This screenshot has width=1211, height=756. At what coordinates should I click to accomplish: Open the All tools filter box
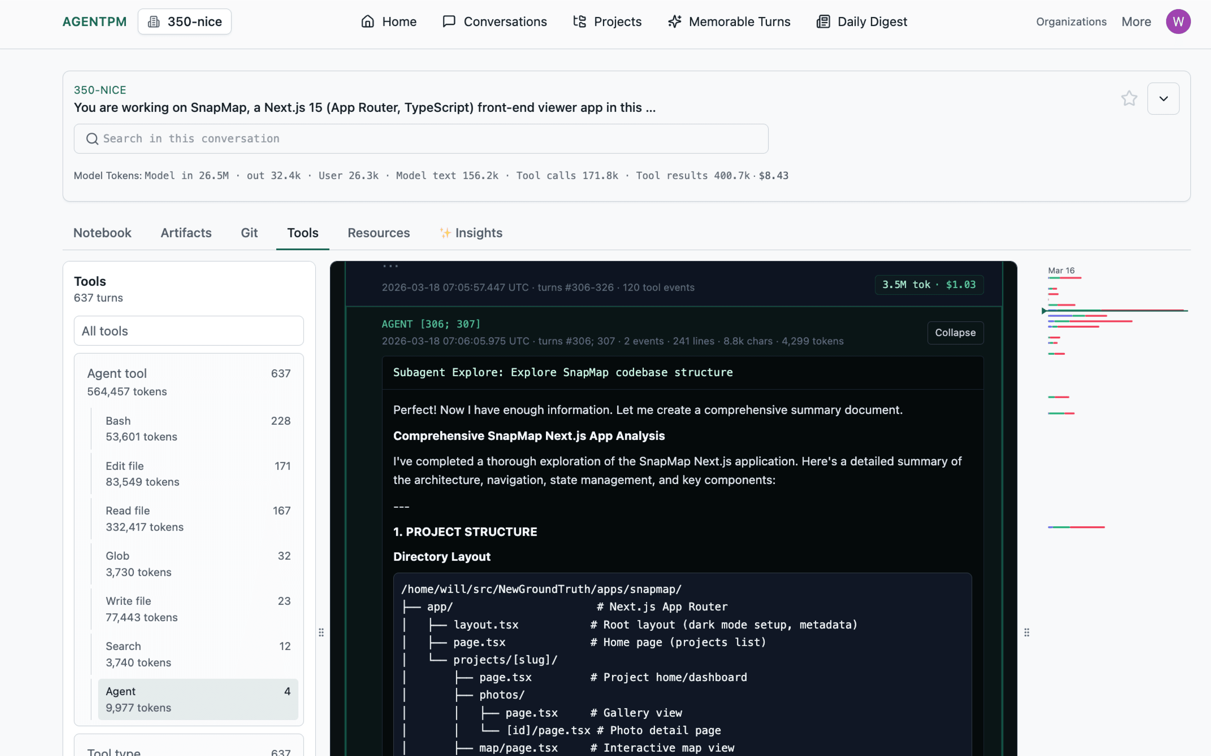(x=189, y=330)
